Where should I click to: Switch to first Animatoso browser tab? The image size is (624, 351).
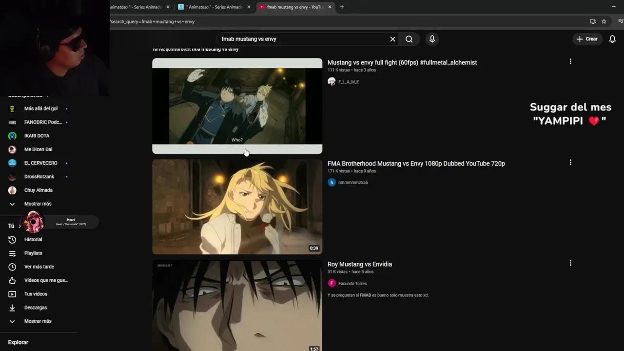tap(135, 7)
